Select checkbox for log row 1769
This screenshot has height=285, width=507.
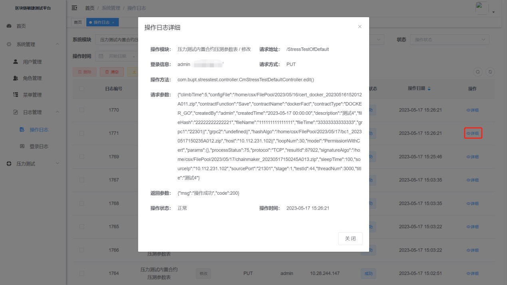point(82,156)
